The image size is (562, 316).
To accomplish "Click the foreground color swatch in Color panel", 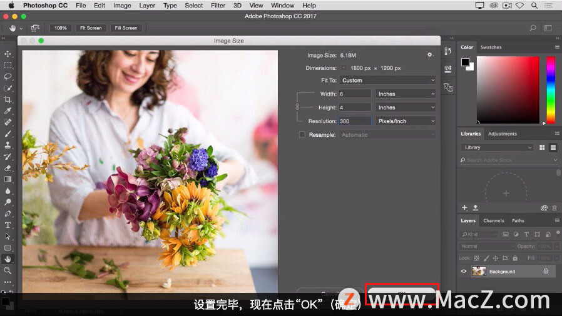I will [x=465, y=62].
